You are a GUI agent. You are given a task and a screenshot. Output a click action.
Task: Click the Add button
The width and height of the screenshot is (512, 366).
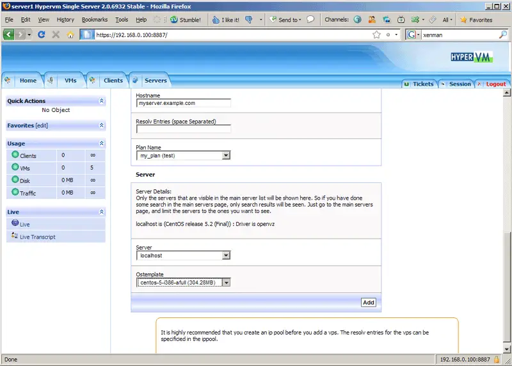coord(369,302)
